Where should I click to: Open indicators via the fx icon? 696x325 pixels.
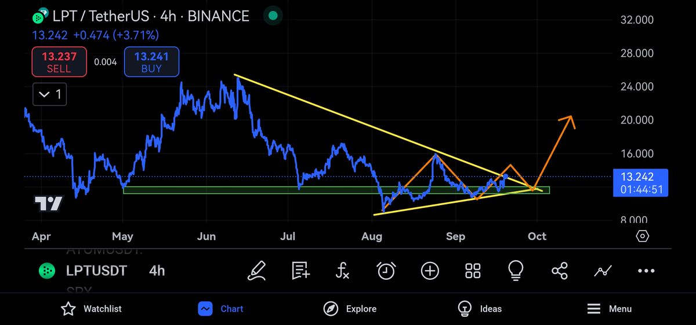click(x=343, y=271)
